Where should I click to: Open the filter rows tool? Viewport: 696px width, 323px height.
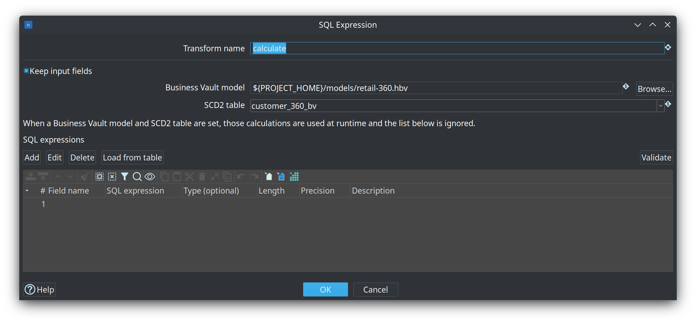point(125,177)
